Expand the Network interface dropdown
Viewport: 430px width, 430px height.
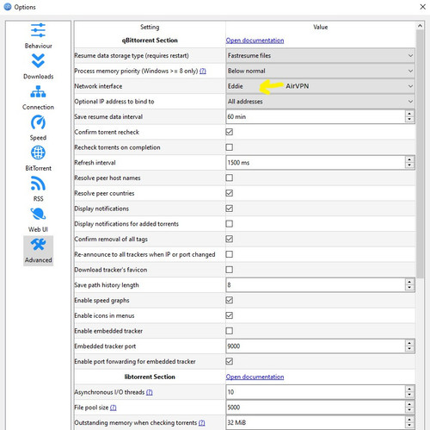320,86
